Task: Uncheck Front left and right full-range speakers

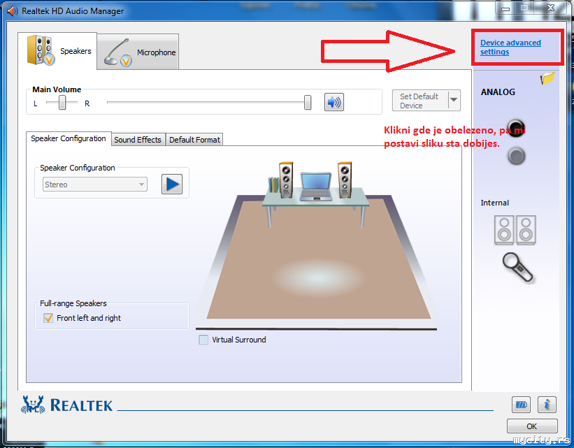Action: point(48,318)
